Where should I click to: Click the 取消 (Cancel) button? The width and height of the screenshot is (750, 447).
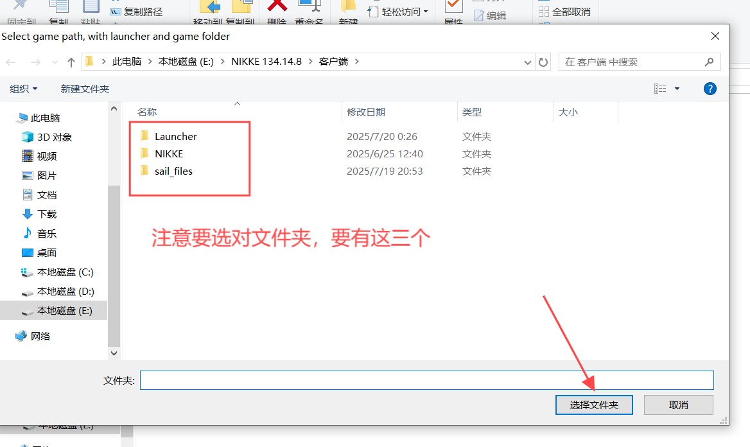pyautogui.click(x=678, y=405)
